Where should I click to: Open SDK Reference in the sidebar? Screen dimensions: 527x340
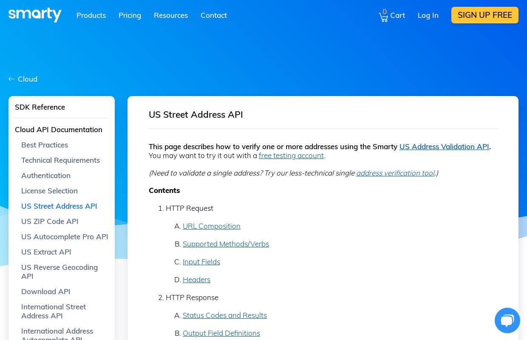click(x=40, y=107)
